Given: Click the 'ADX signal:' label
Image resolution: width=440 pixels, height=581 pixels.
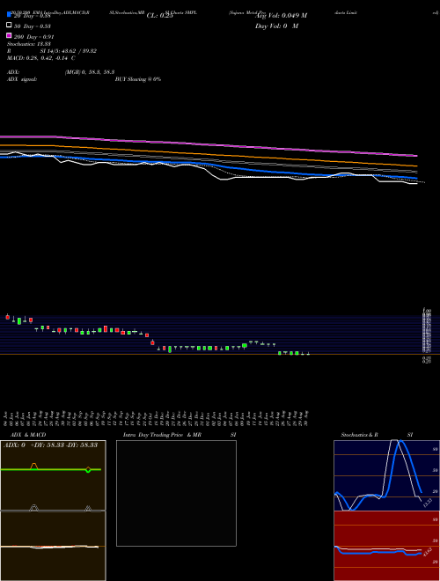Looking at the screenshot, I should (22, 79).
